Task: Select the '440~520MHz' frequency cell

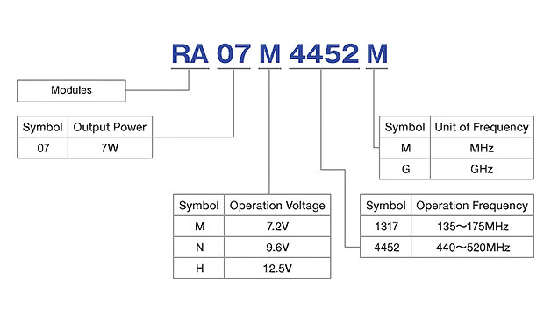Action: [473, 247]
